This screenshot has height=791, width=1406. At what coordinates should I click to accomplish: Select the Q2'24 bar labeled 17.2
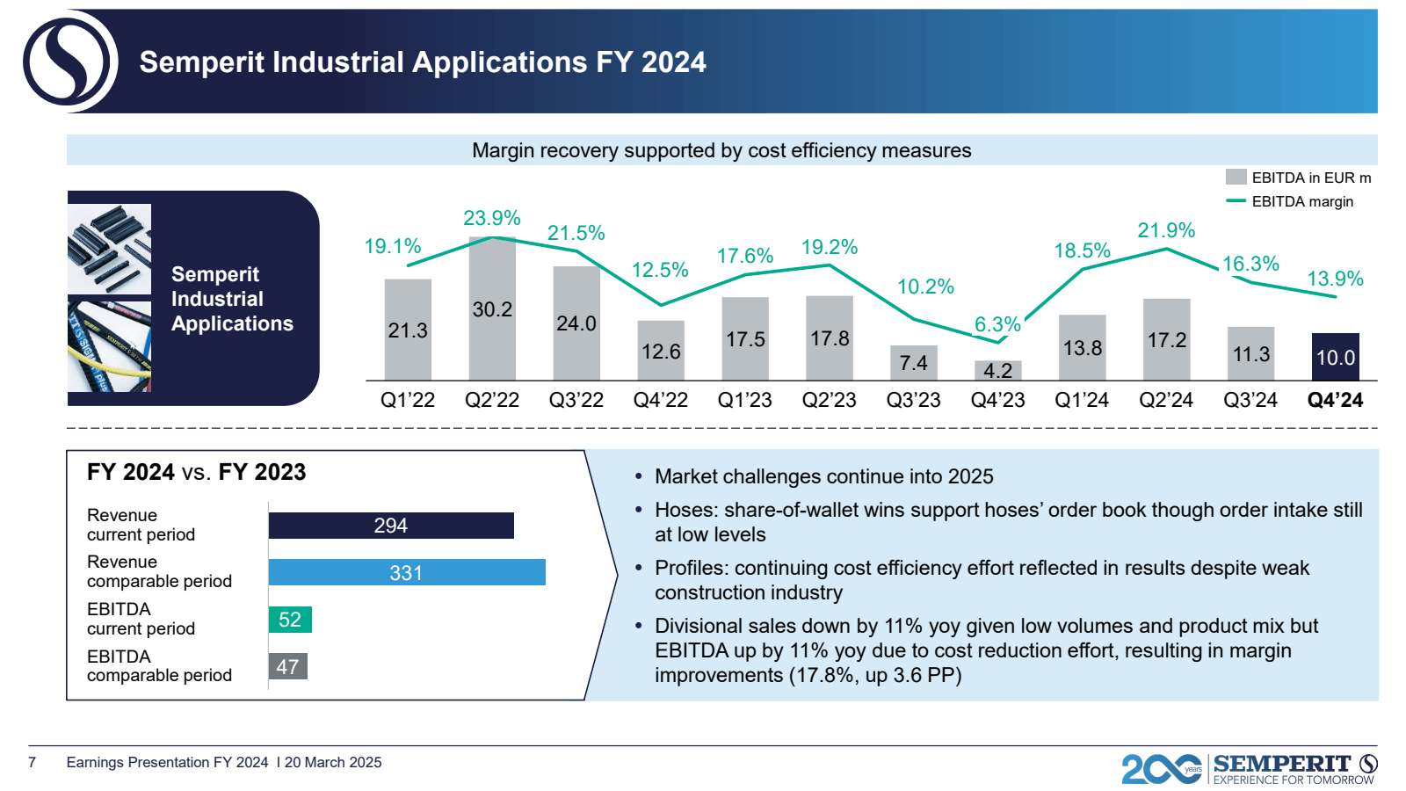[1167, 339]
